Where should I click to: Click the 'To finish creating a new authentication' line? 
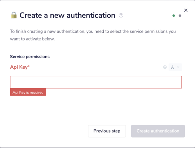click(93, 31)
